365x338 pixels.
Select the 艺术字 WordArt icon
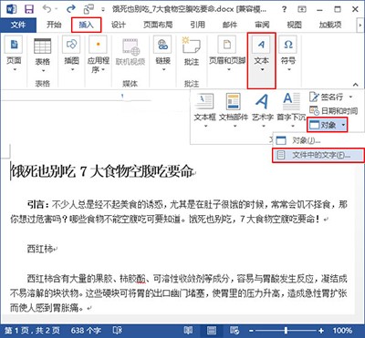[262, 102]
